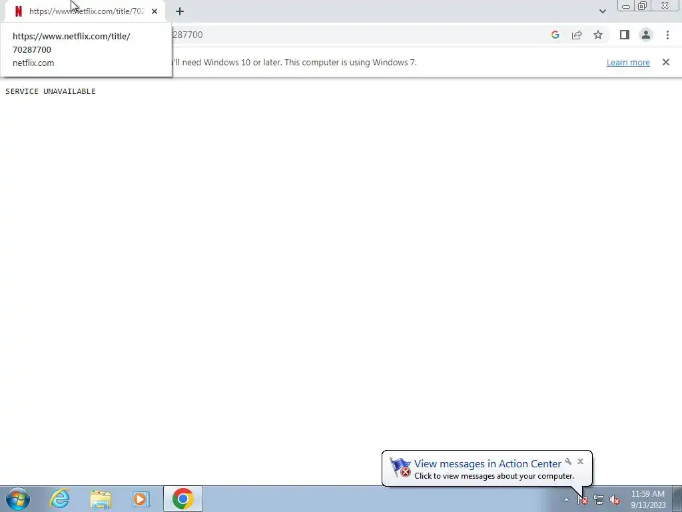Image resolution: width=682 pixels, height=512 pixels.
Task: Open a new Chrome tab
Action: [x=180, y=11]
